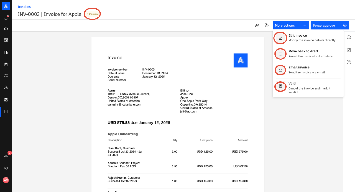Click due date January 12, 2025
This screenshot has width=355, height=192.
[153, 77]
